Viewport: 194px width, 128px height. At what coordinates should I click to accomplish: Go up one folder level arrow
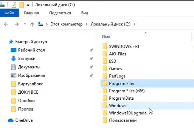(x=32, y=24)
